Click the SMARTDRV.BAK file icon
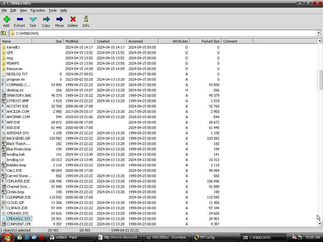The width and height of the screenshot is (323, 242). click(x=3, y=95)
